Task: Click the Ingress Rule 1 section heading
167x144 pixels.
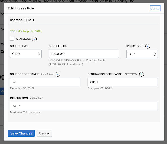Action: tap(22, 20)
